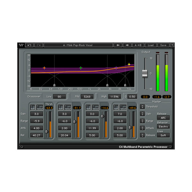Click the Q value field showing 0.50
Image resolution: width=192 pixels, height=192 pixels.
(x=132, y=97)
